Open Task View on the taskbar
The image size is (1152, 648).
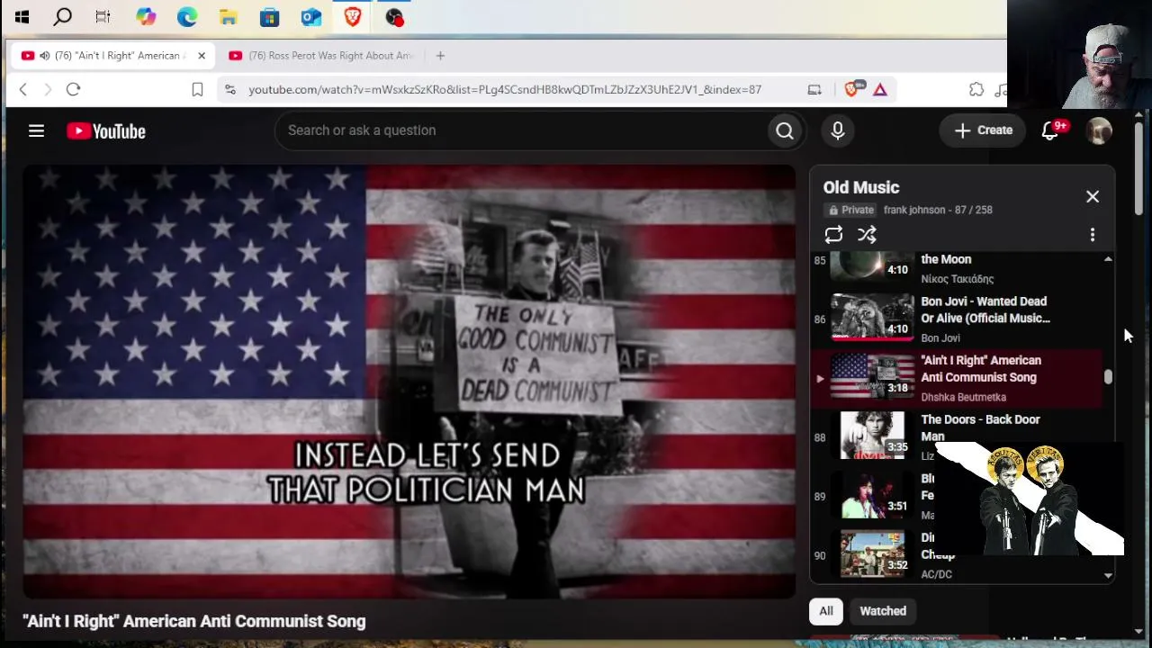(103, 16)
